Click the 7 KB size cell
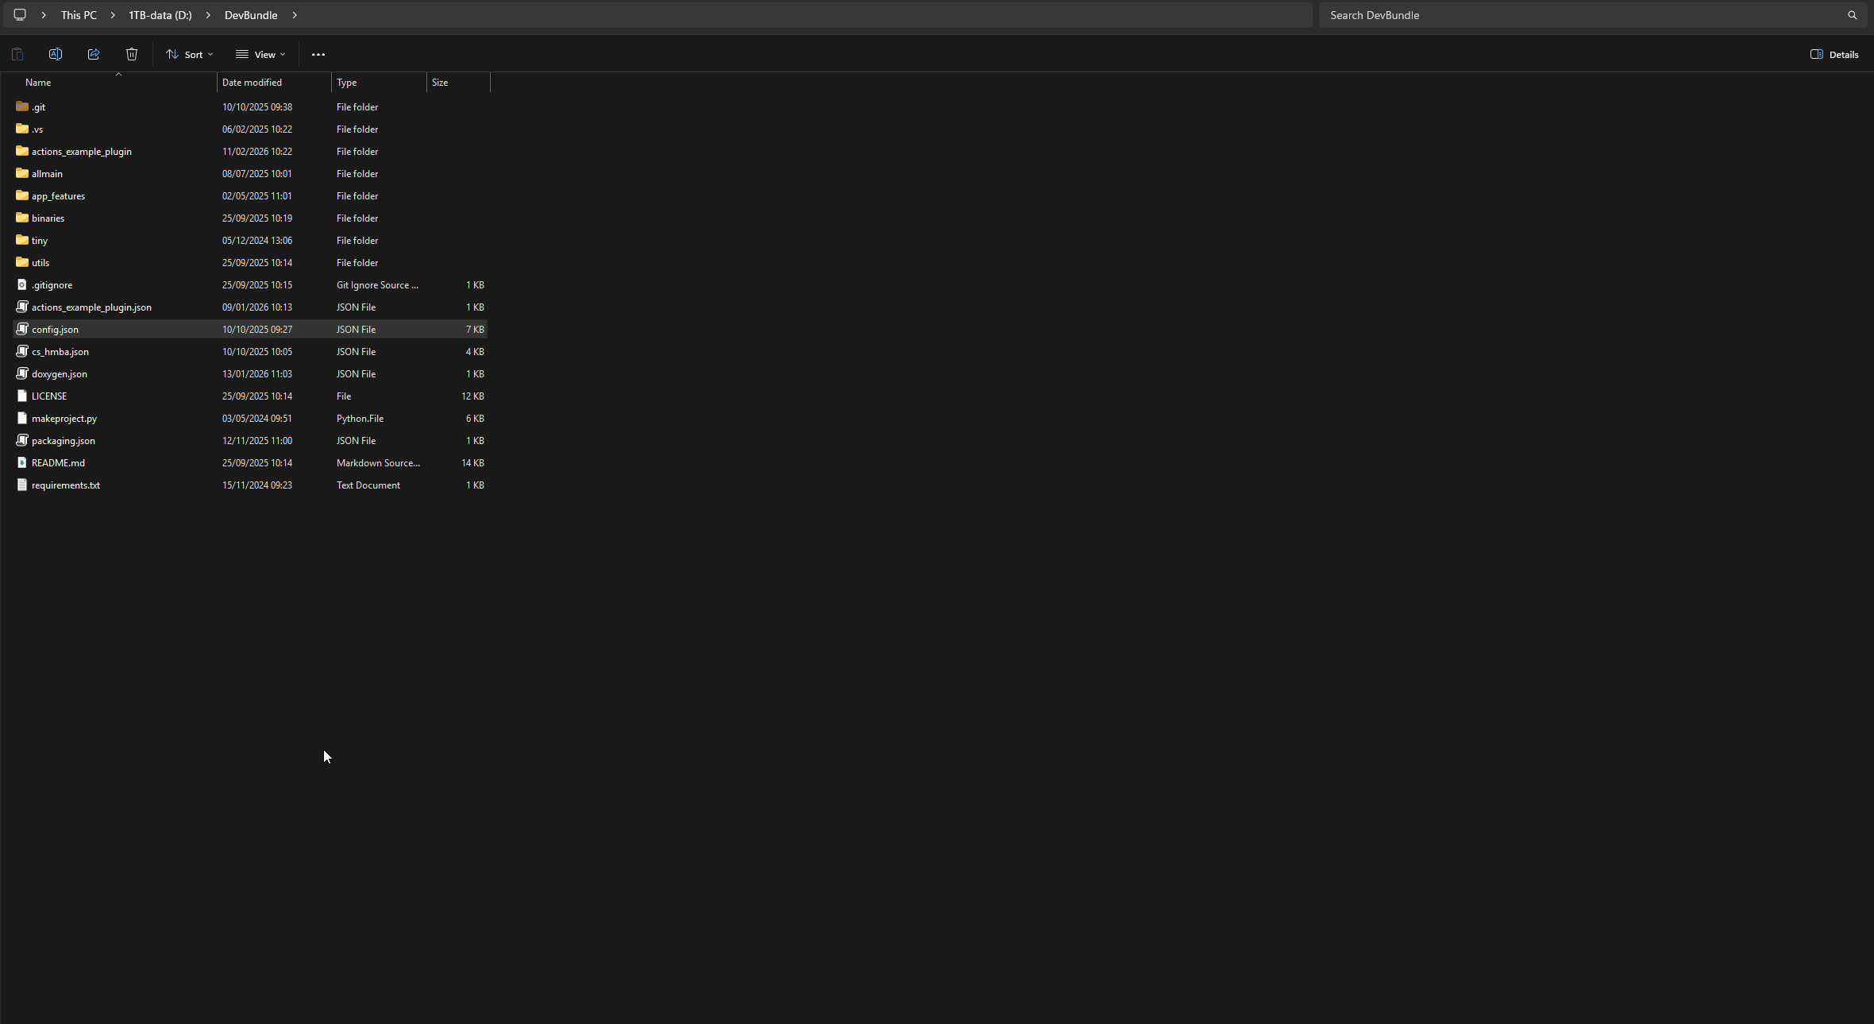 pos(475,329)
